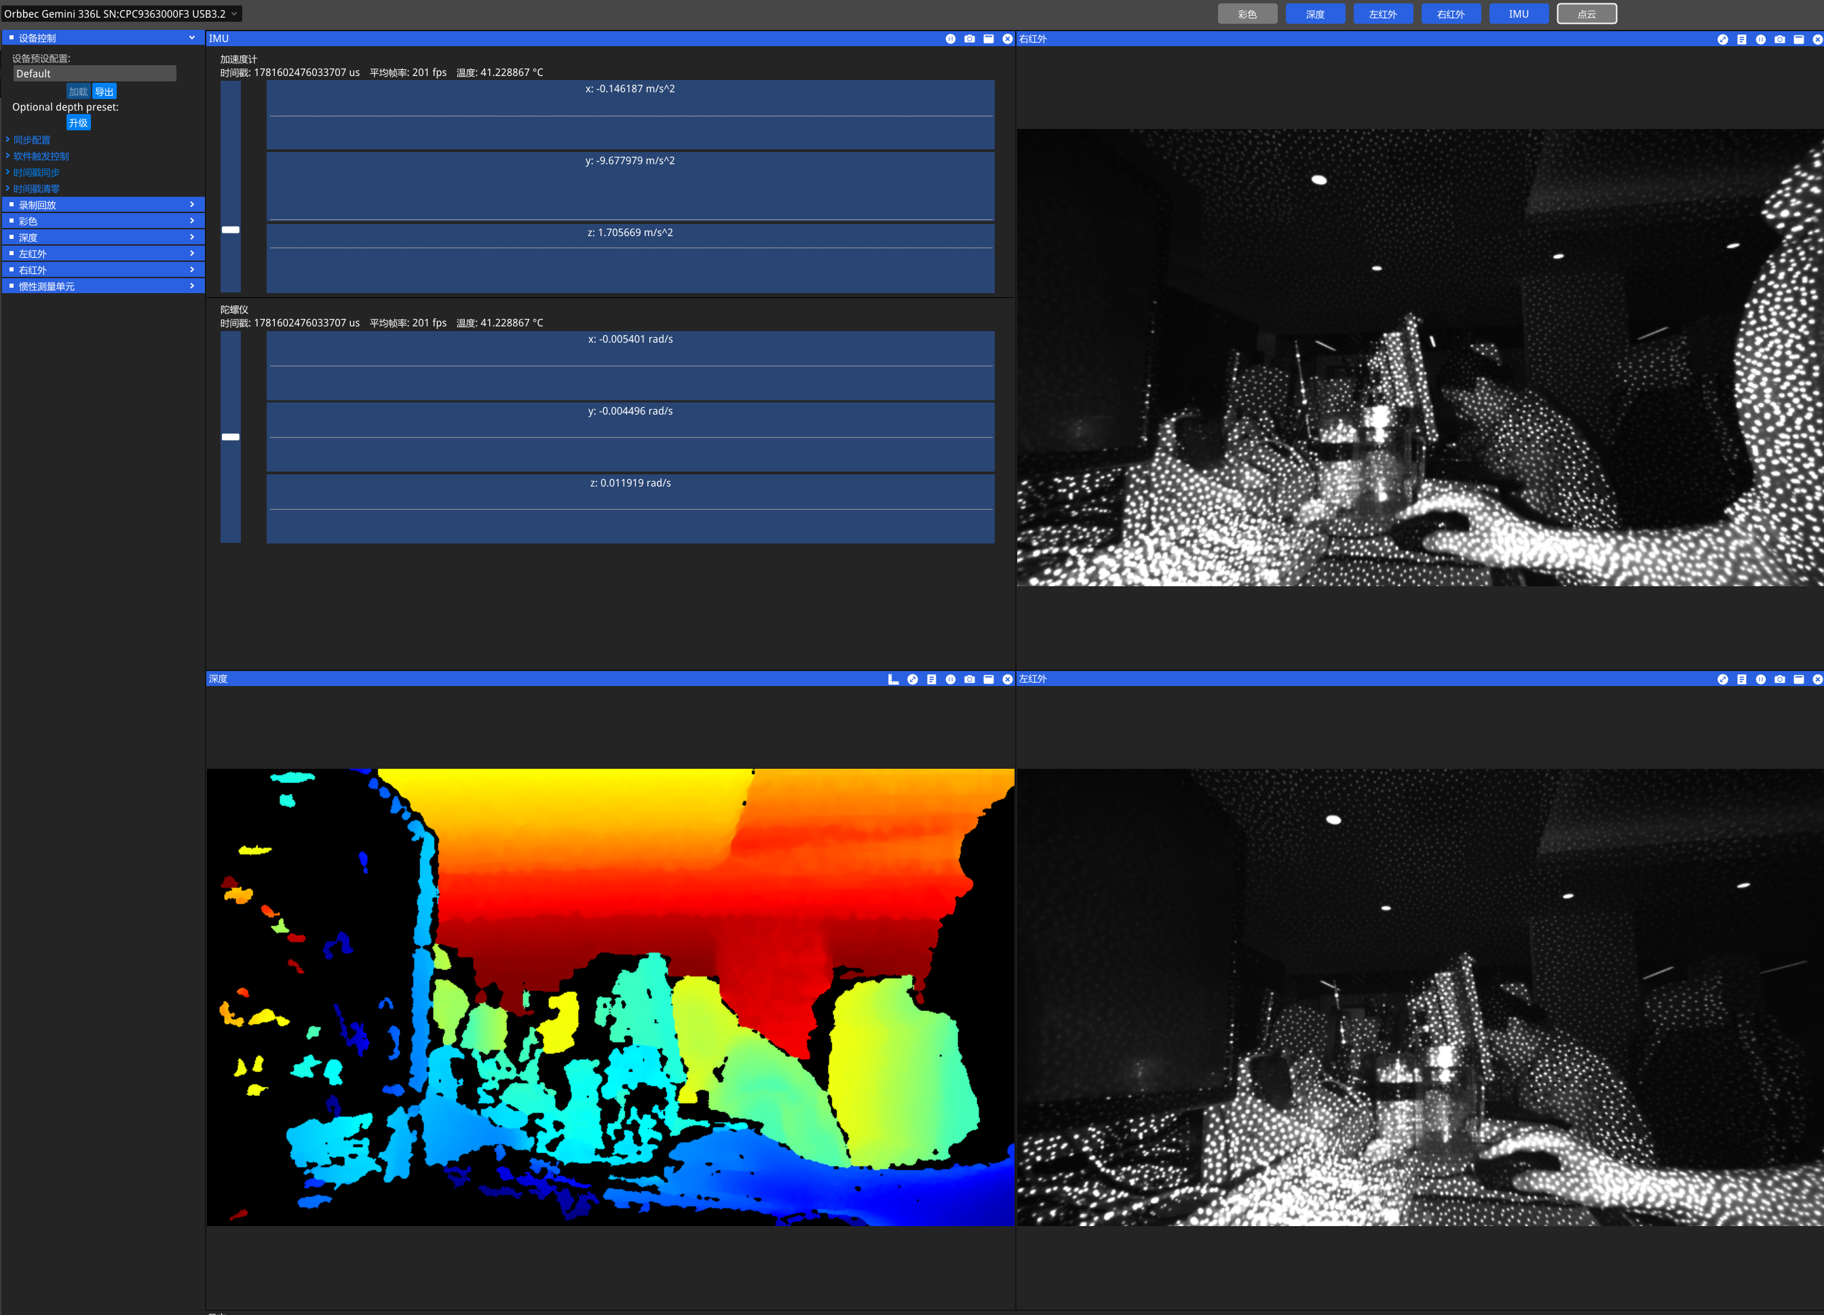The image size is (1824, 1315).
Task: Show stream info in 深度 panel
Action: coord(931,680)
